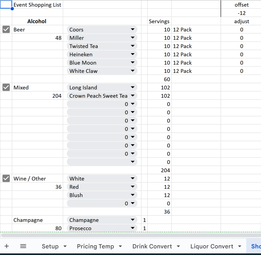Viewport: 261px width, 255px height.
Task: Open the White Claw dropdown
Action: 102,71
